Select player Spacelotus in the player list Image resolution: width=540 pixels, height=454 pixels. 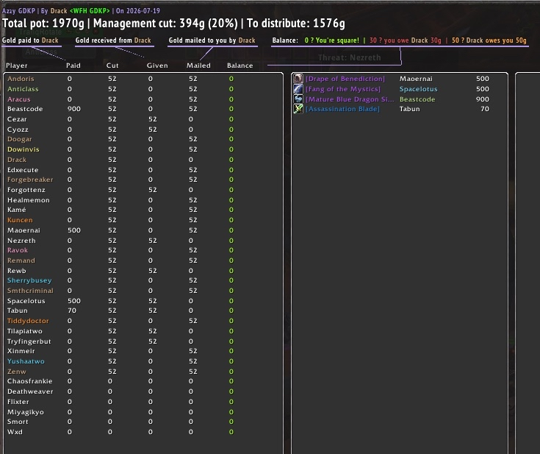(x=26, y=301)
